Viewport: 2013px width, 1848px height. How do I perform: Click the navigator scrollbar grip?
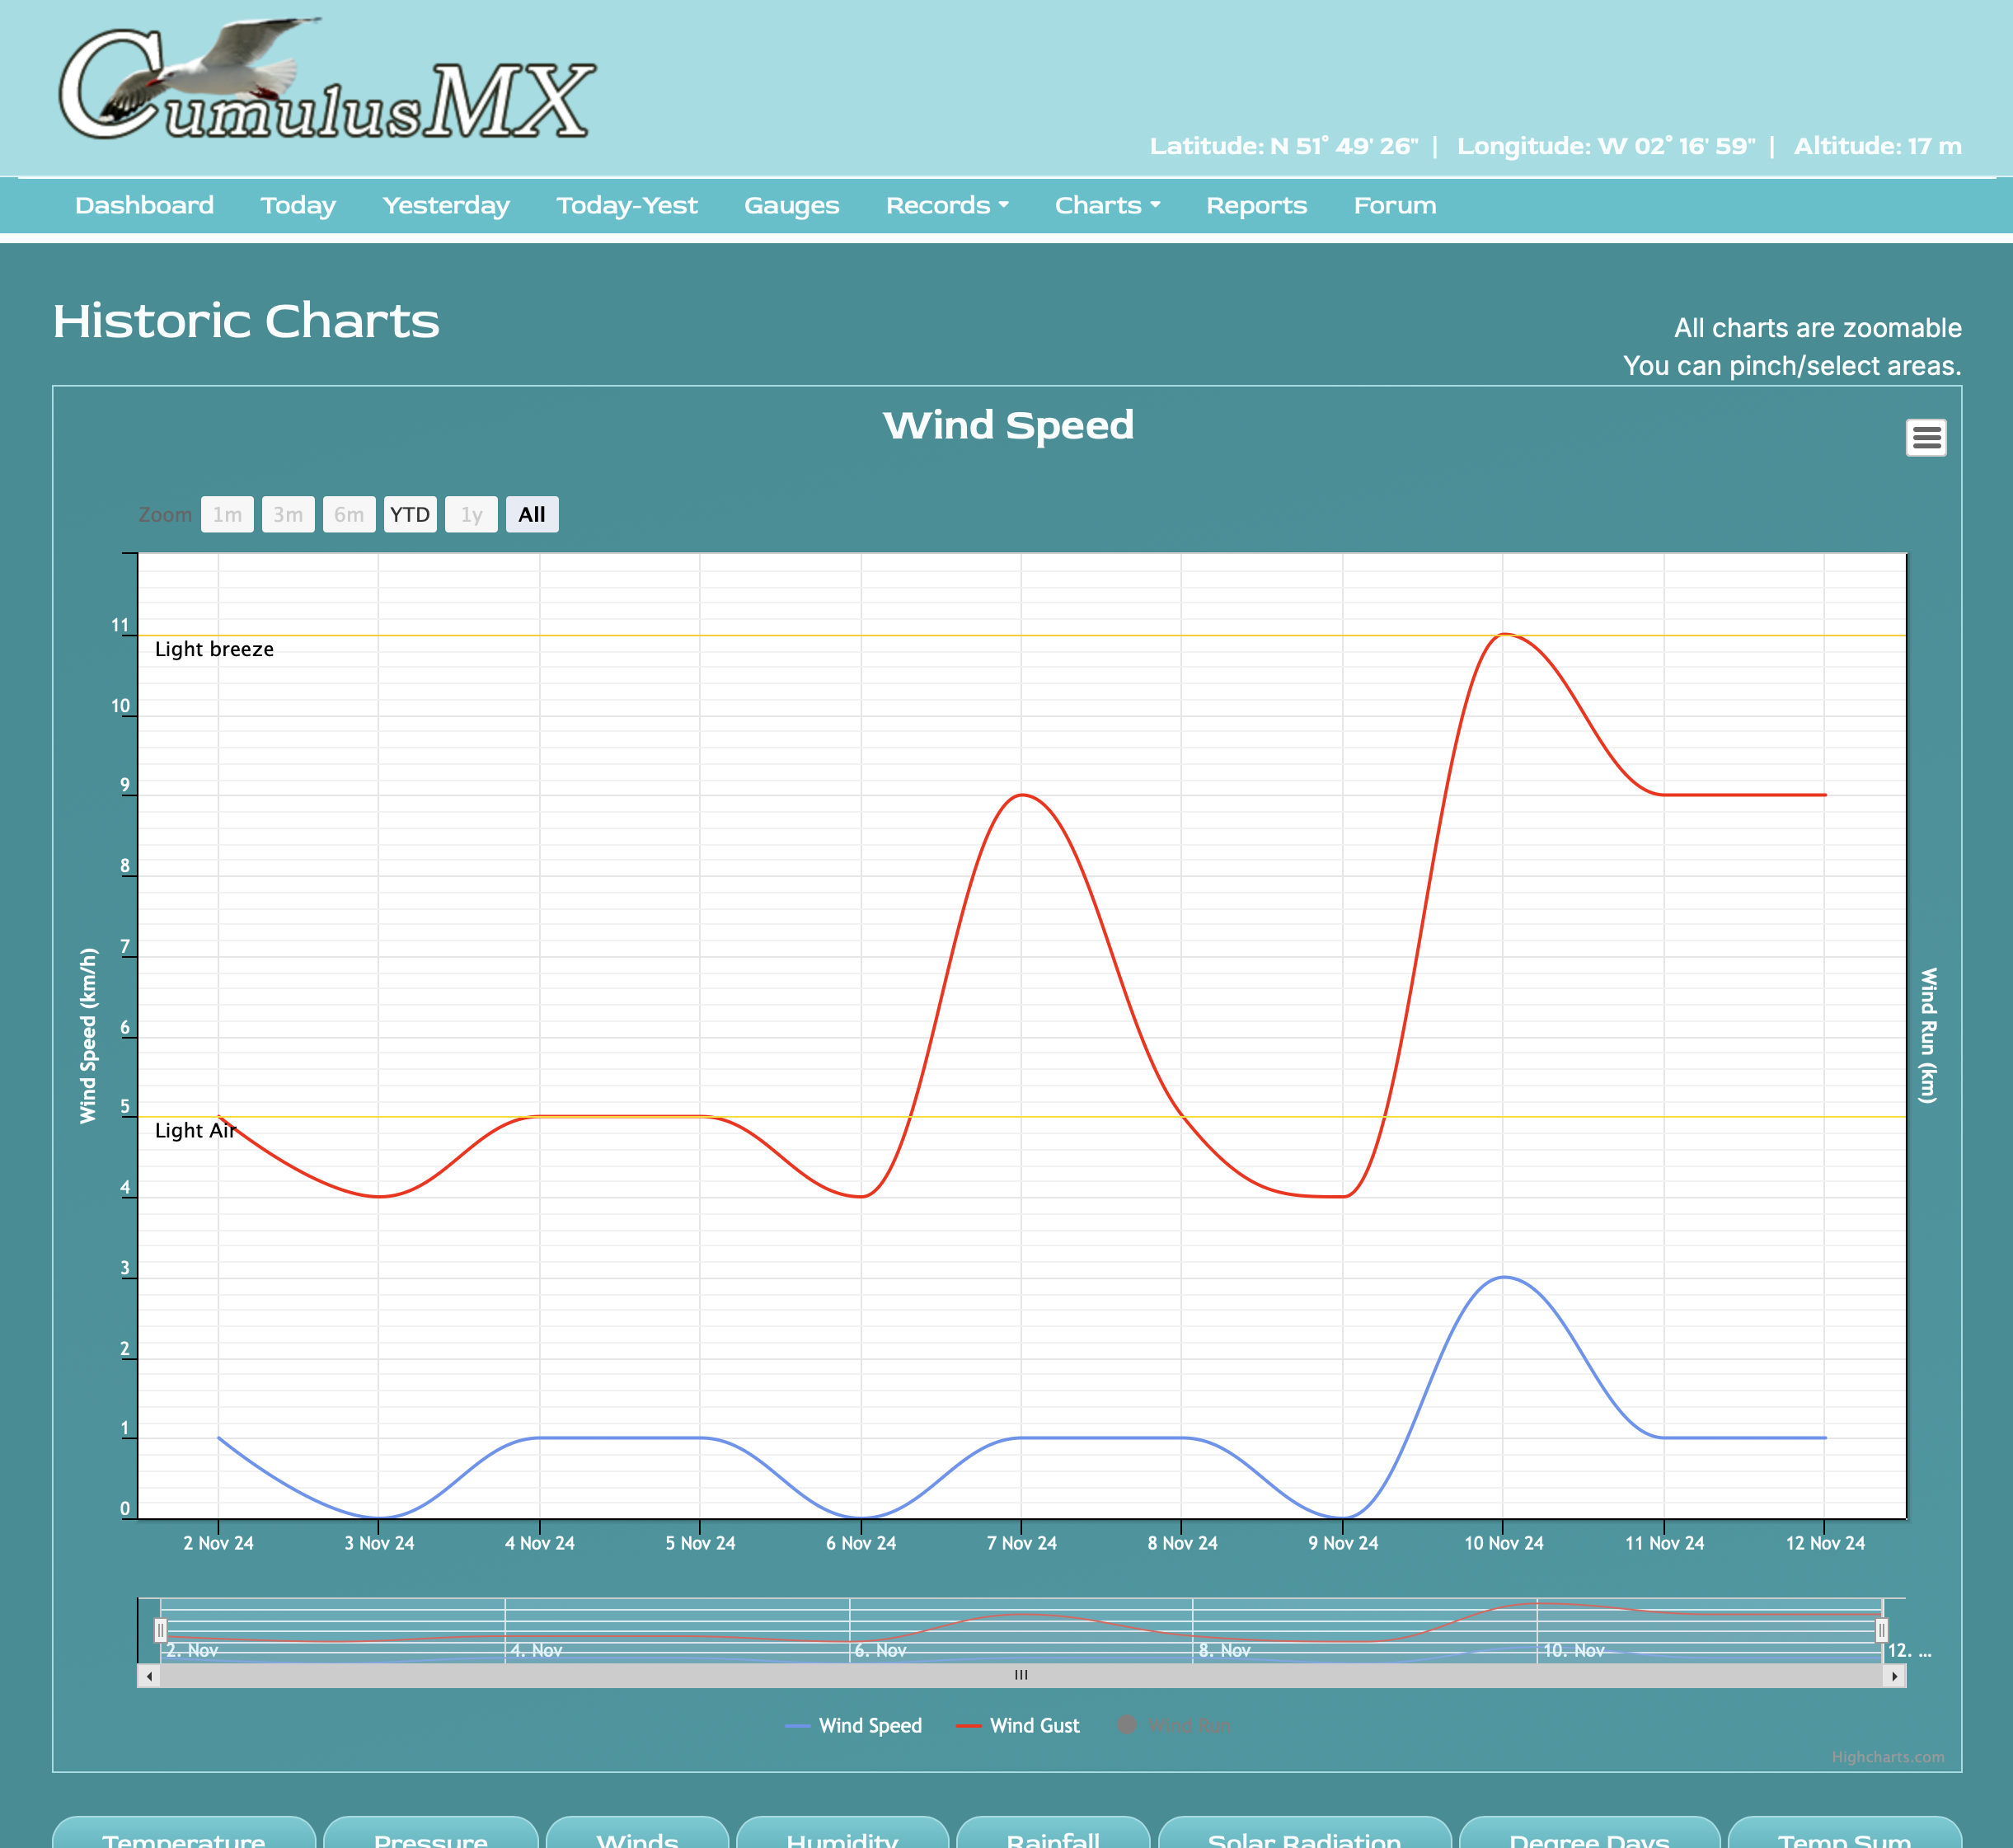[1021, 1675]
